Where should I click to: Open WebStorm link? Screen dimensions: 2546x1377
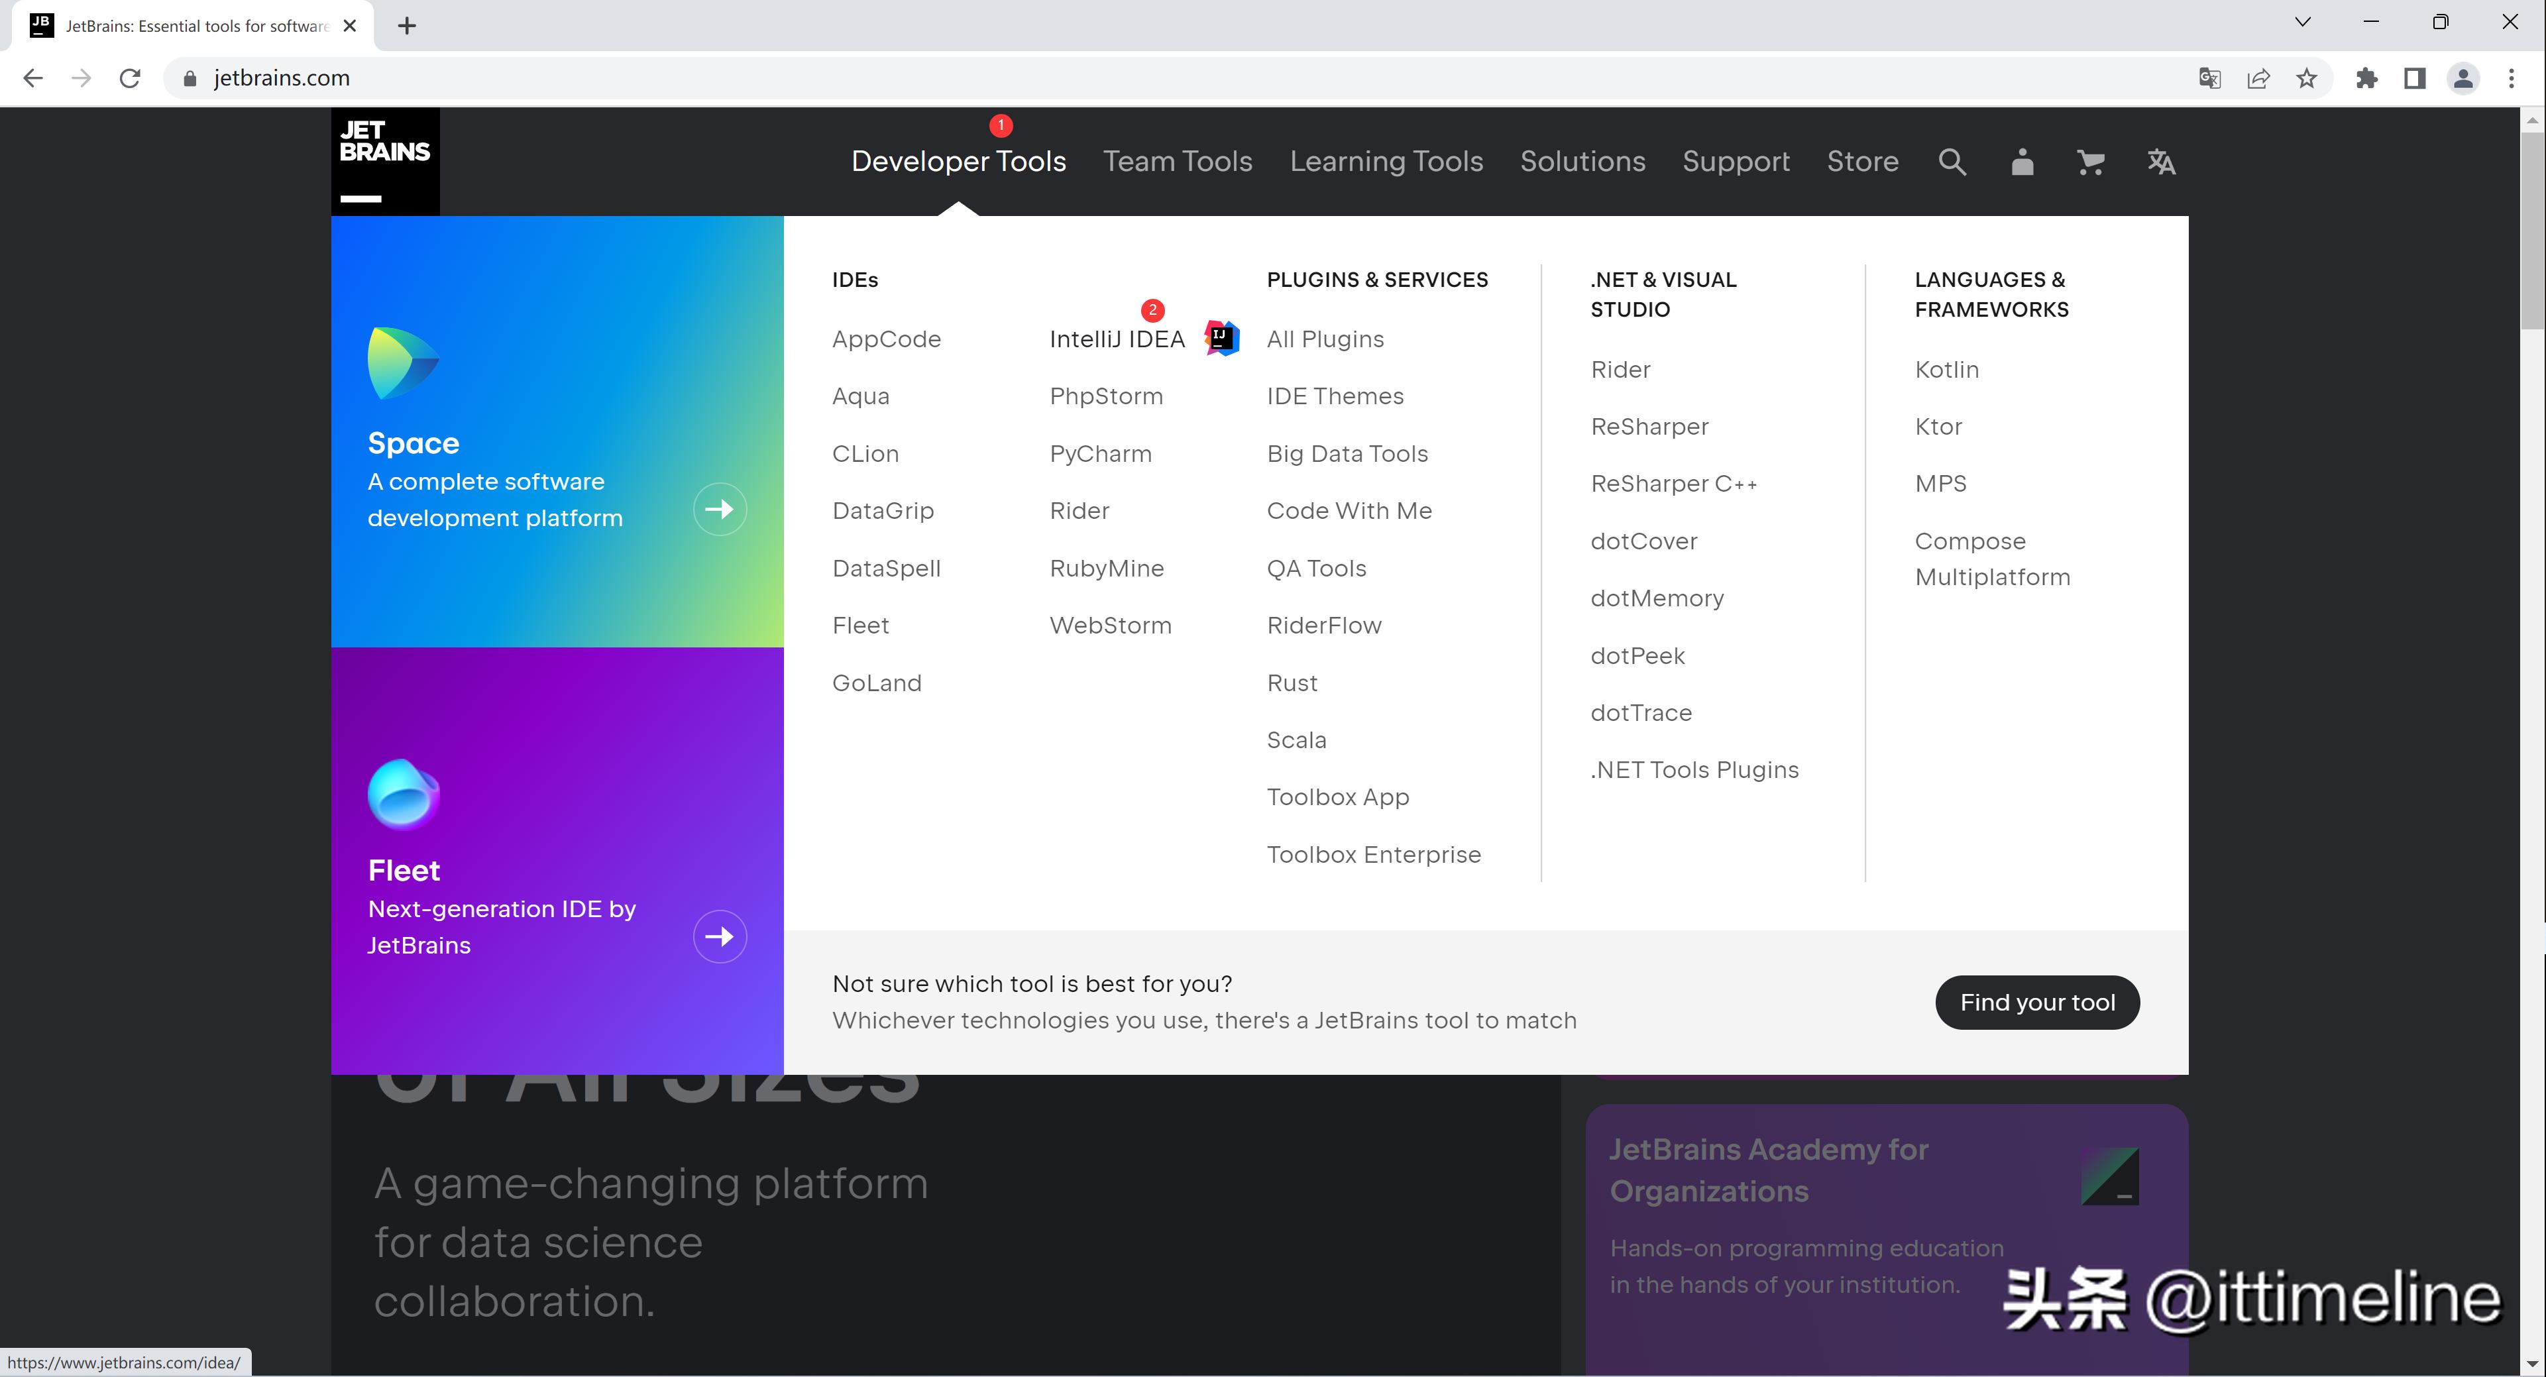coord(1110,626)
